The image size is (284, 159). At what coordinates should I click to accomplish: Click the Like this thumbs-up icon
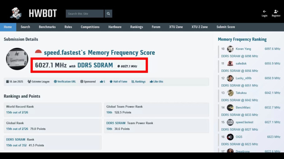151,81
